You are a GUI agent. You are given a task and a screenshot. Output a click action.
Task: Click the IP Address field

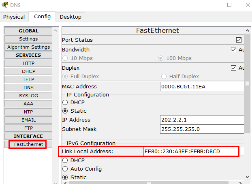pyautogui.click(x=201, y=120)
